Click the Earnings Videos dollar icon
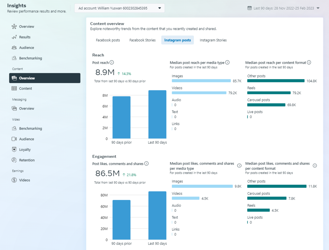 click(x=14, y=180)
